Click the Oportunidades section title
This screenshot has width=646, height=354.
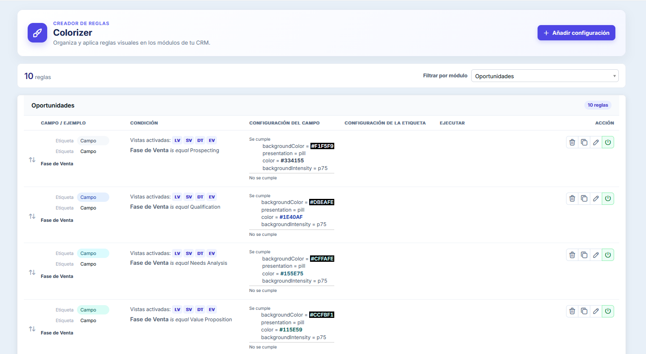click(53, 105)
